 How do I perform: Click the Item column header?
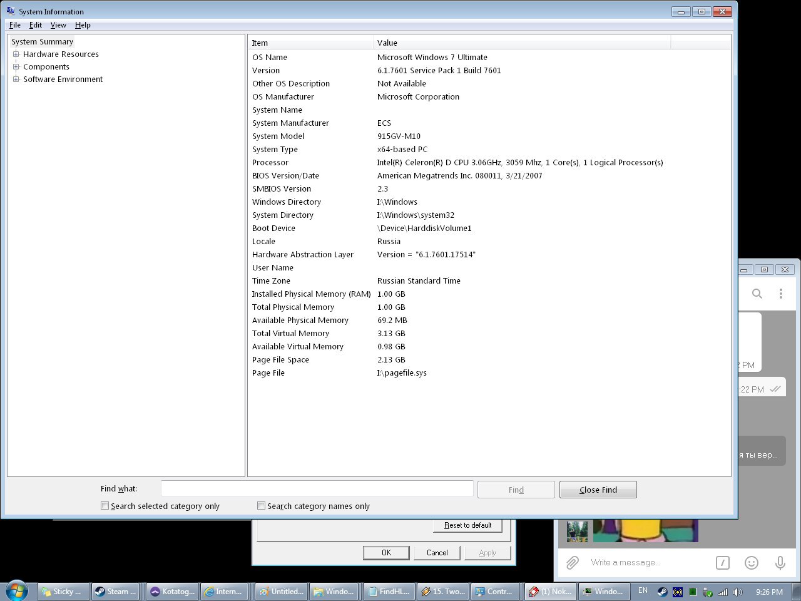pyautogui.click(x=310, y=43)
